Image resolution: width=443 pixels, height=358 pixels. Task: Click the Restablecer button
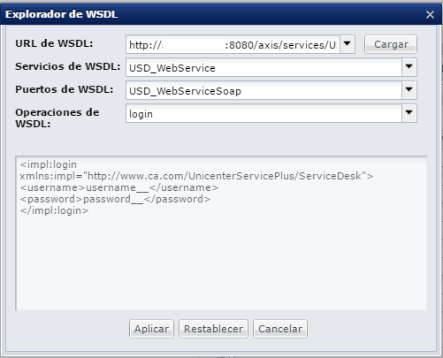[213, 329]
